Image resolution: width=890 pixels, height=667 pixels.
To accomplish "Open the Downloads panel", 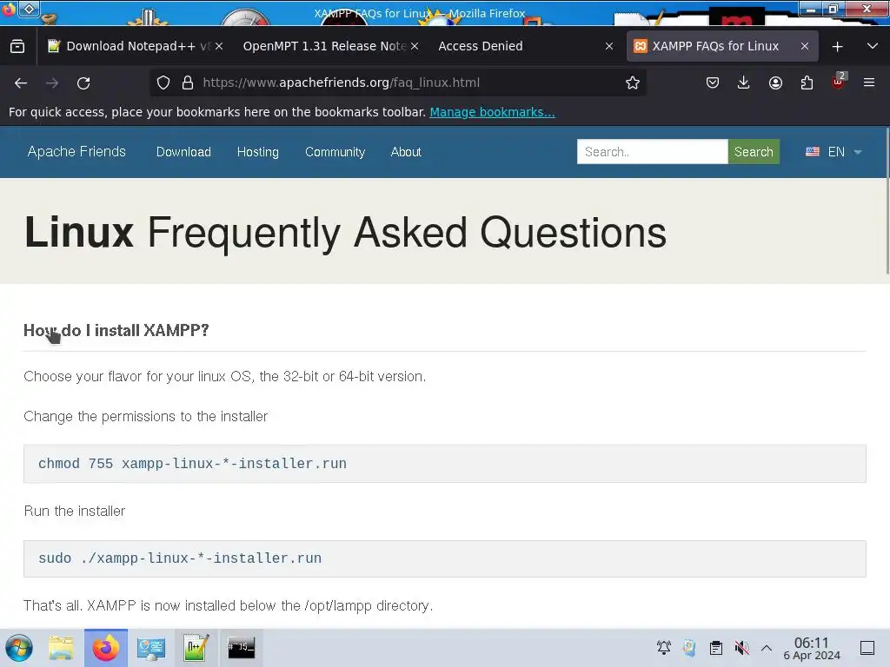I will [744, 83].
